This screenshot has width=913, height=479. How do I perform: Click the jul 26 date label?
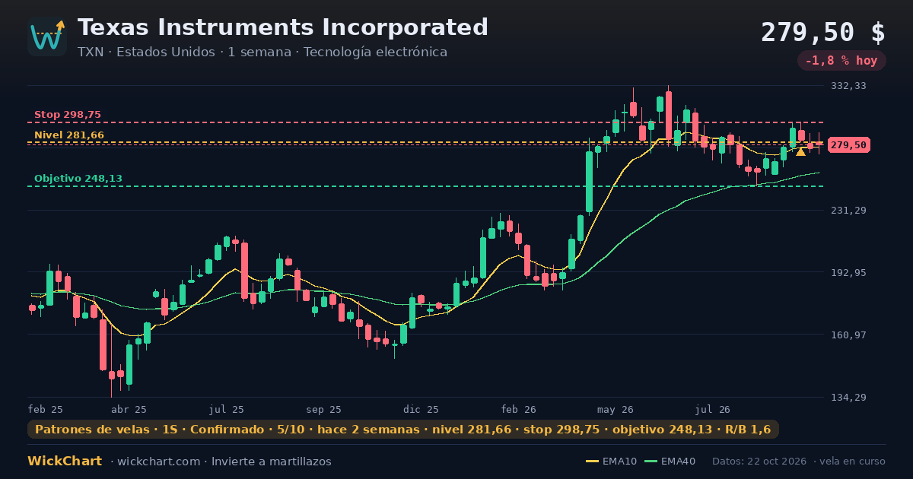coord(713,409)
